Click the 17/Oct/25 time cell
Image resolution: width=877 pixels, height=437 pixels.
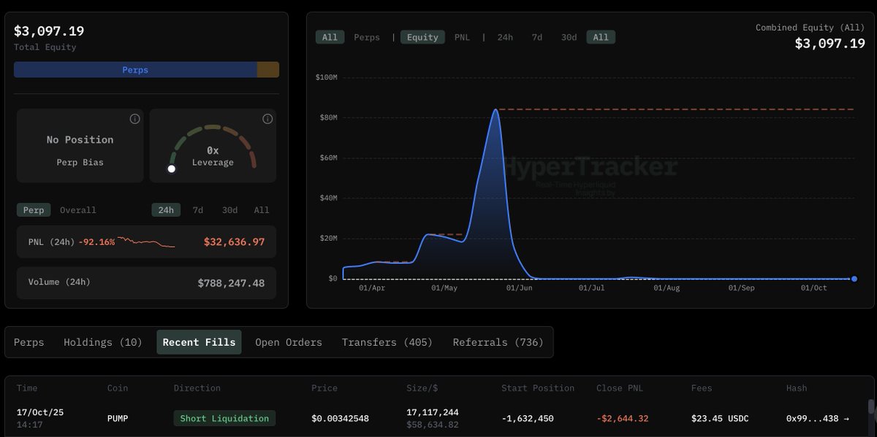coord(40,412)
